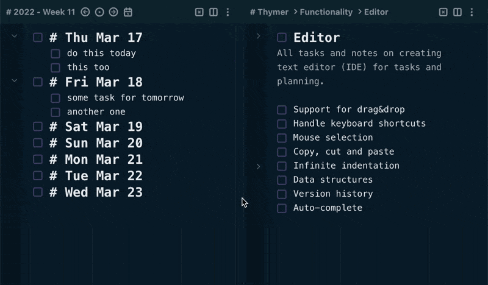The image size is (488, 285).
Task: Check off 'some task for tomorrow'
Action: (x=56, y=98)
